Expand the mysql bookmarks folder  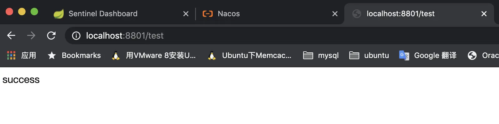(x=321, y=55)
